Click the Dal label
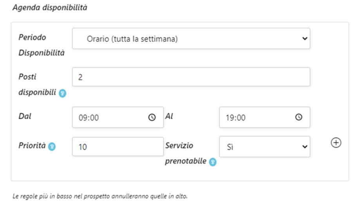Image resolution: width=351 pixels, height=214 pixels. click(x=25, y=116)
